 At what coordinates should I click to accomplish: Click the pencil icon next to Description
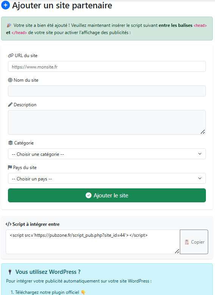pos(10,105)
